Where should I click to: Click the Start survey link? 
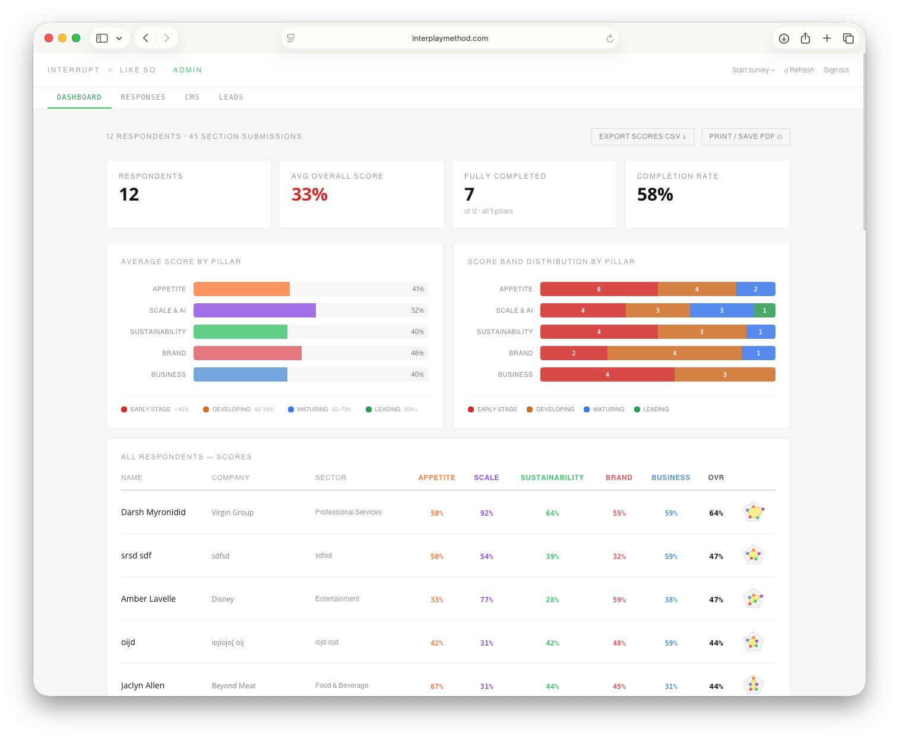pyautogui.click(x=753, y=70)
